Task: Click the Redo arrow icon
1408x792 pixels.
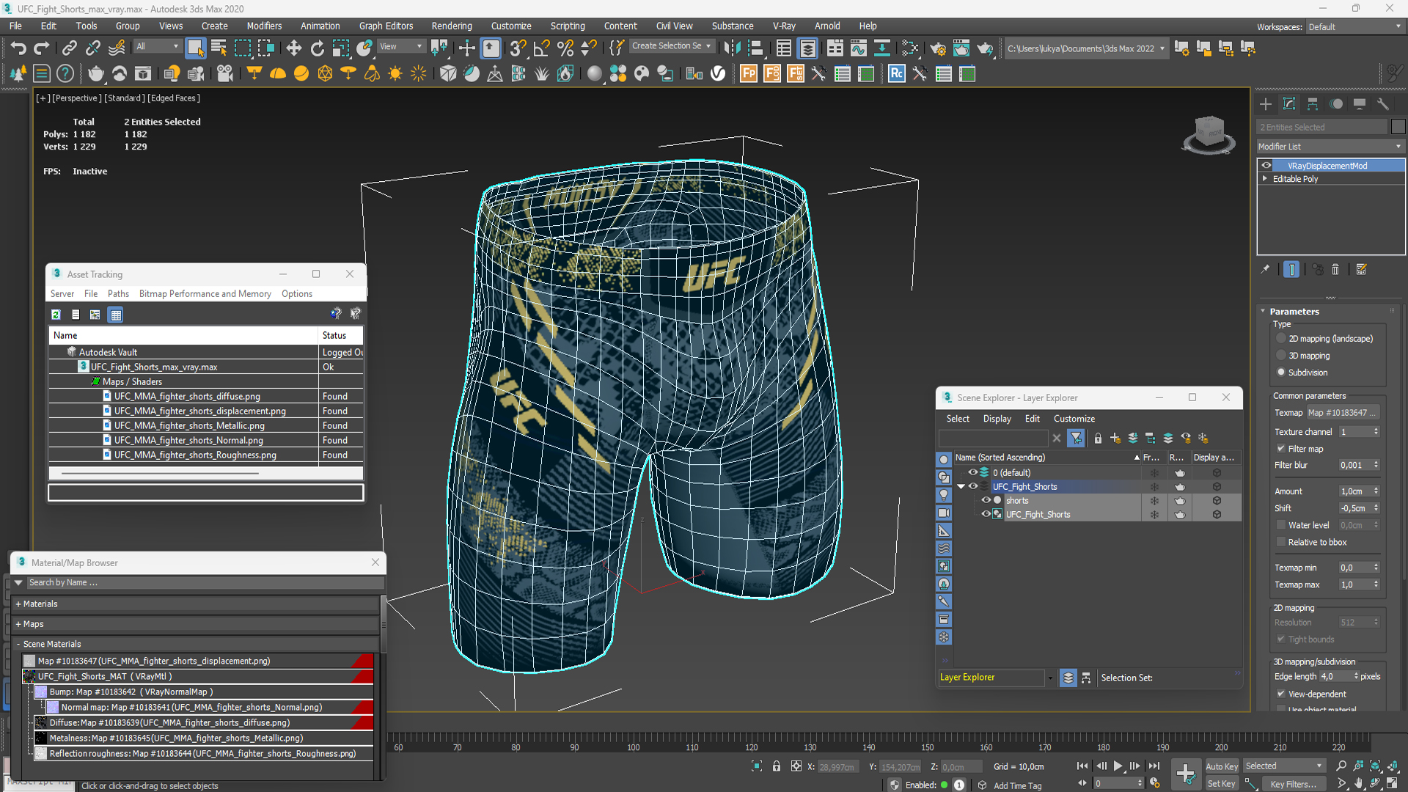Action: point(42,48)
